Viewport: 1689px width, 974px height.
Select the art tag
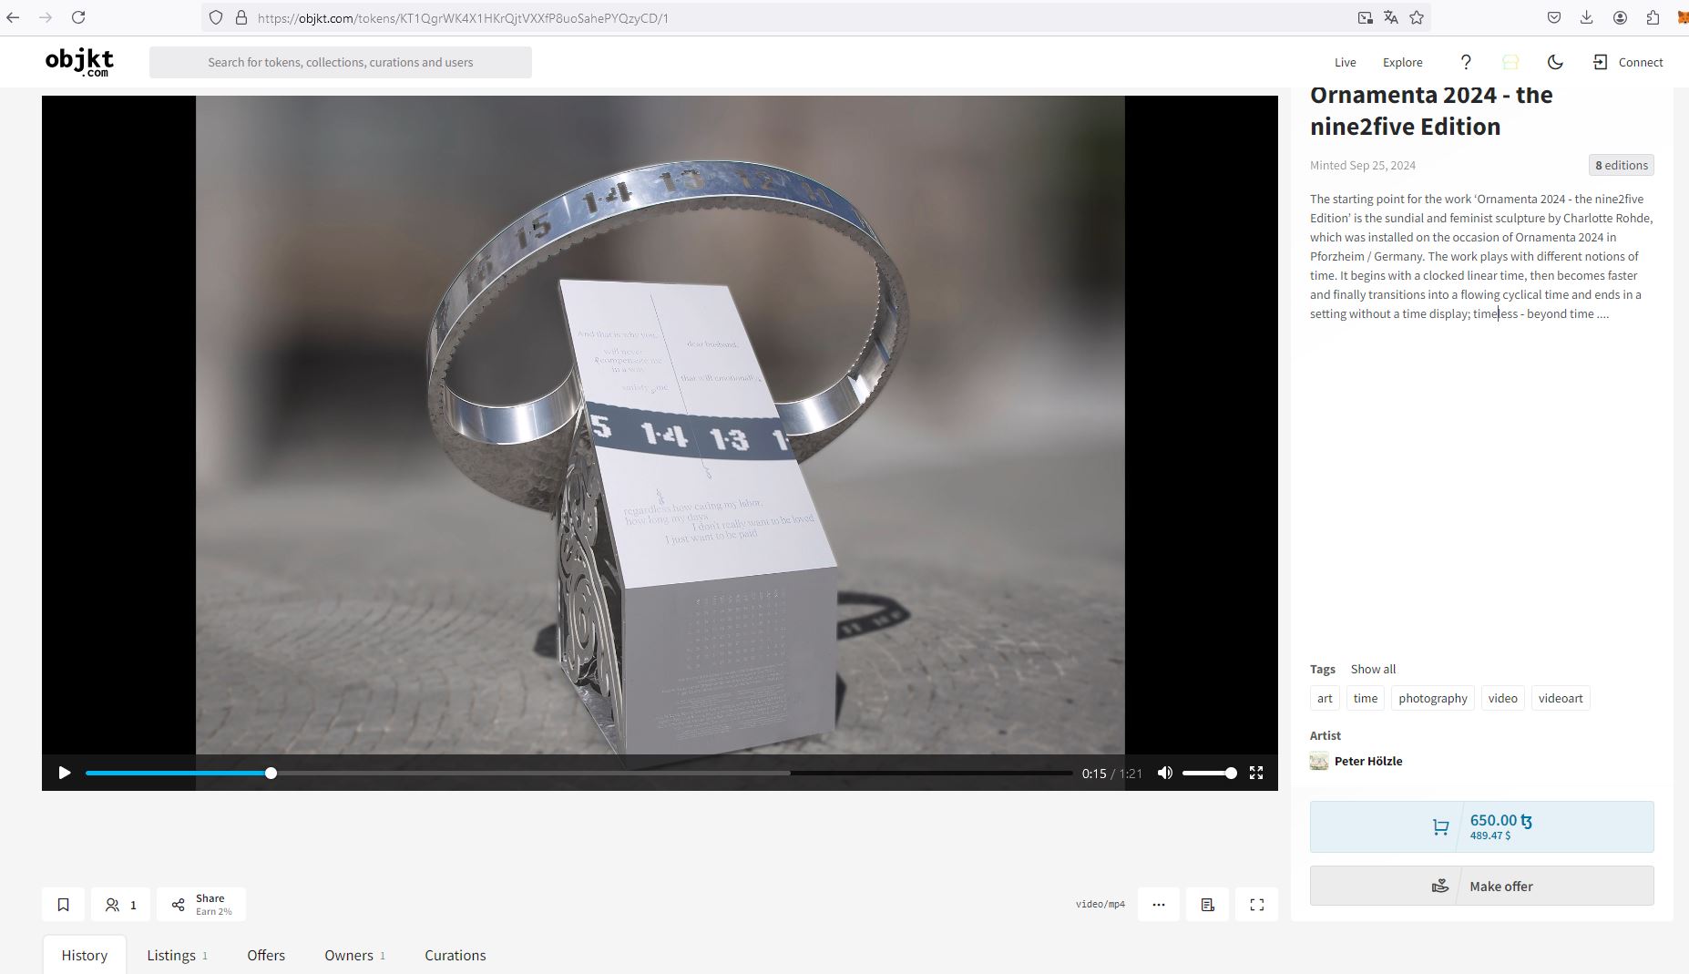1325,698
